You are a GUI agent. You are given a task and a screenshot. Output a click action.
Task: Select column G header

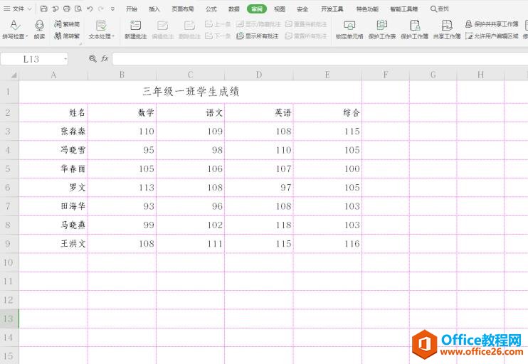click(433, 75)
